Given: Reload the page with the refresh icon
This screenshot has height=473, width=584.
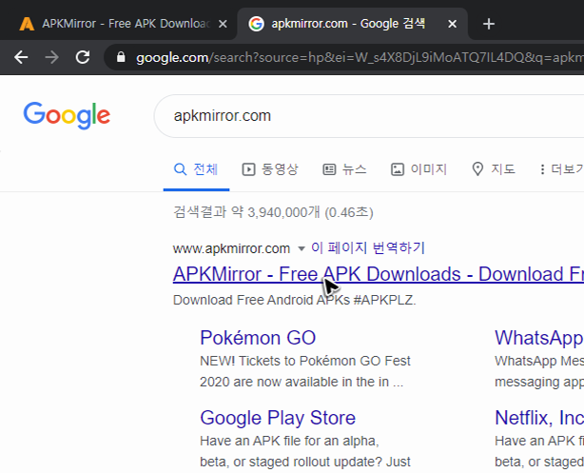Looking at the screenshot, I should 83,57.
